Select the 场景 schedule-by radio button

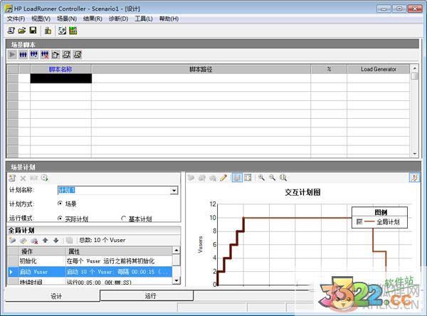[60, 204]
